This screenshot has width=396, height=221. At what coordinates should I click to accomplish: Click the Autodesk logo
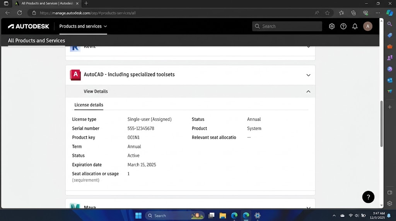coord(29,26)
